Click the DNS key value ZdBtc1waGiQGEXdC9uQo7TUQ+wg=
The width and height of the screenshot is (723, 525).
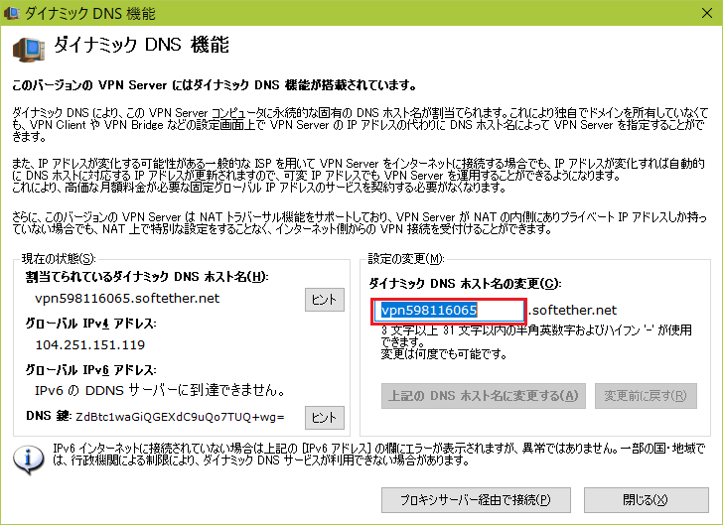[180, 417]
